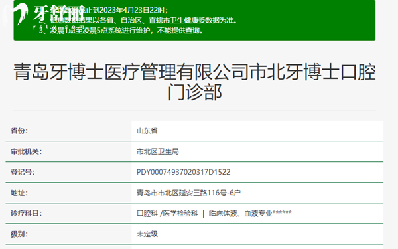Image resolution: width=398 pixels, height=249 pixels.
Task: Select address 青岛市市北区延安三路116号-6户
Action: [188, 193]
